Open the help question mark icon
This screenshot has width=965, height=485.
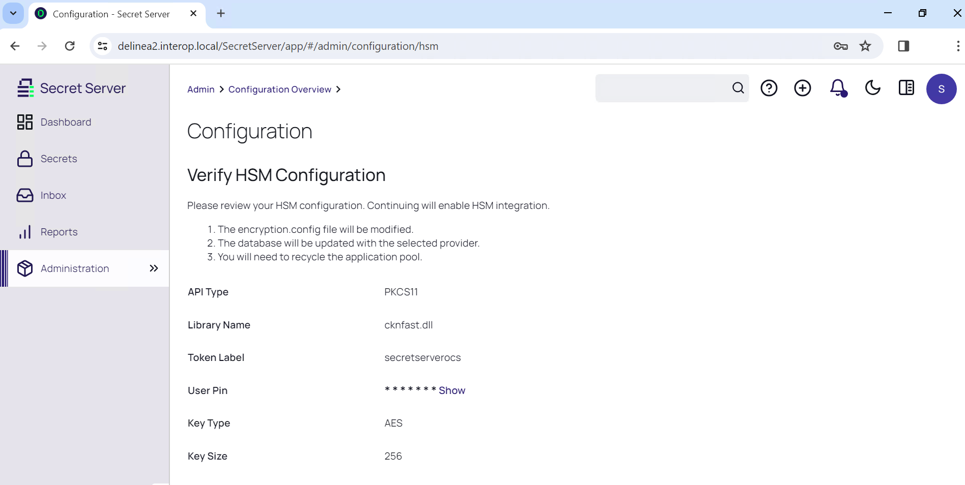(769, 88)
